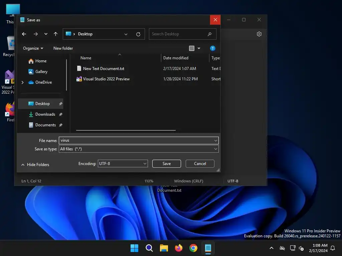Image resolution: width=342 pixels, height=256 pixels.
Task: Open taskbar Search
Action: pos(149,248)
